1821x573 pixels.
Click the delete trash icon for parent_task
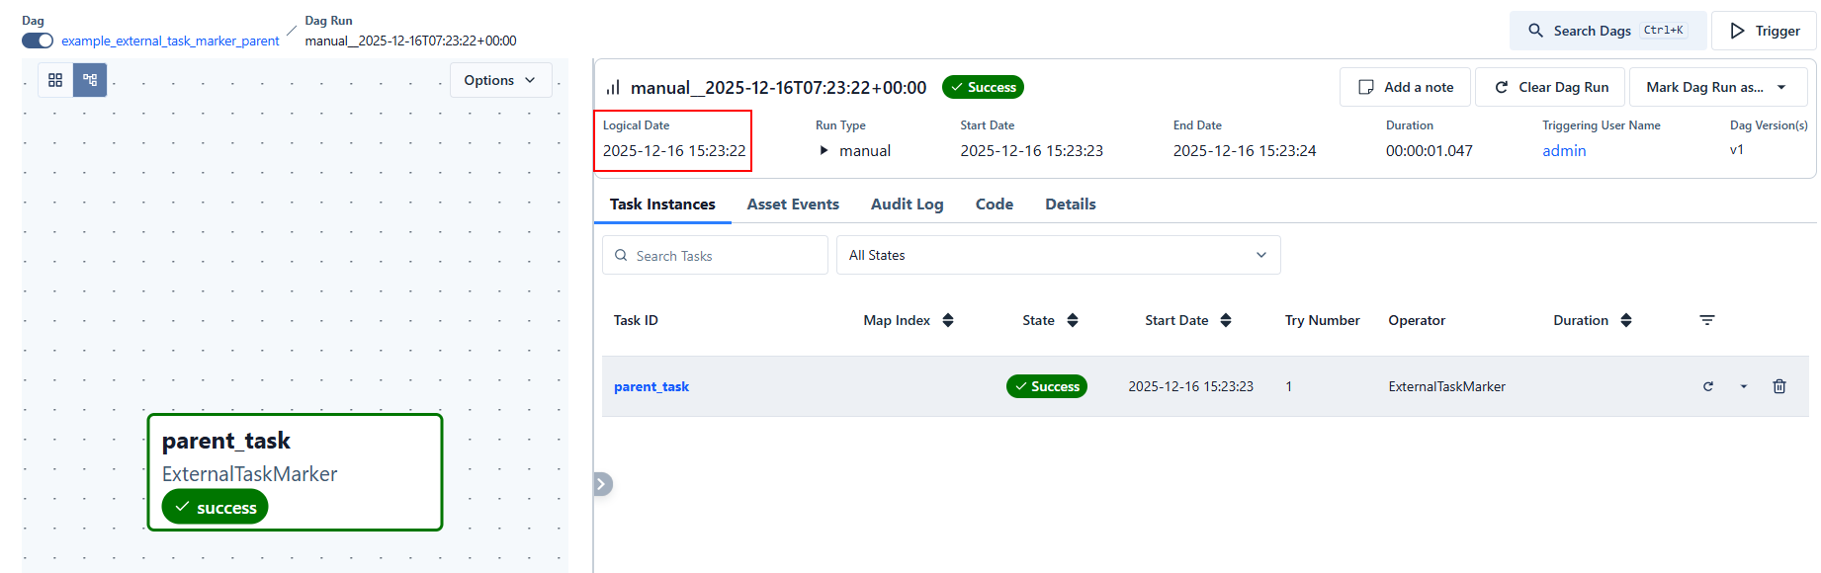tap(1779, 386)
